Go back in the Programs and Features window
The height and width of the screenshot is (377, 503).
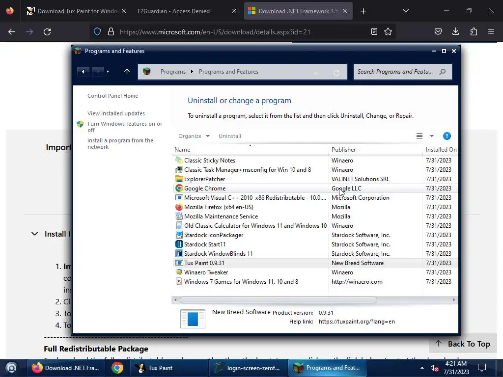(x=83, y=72)
